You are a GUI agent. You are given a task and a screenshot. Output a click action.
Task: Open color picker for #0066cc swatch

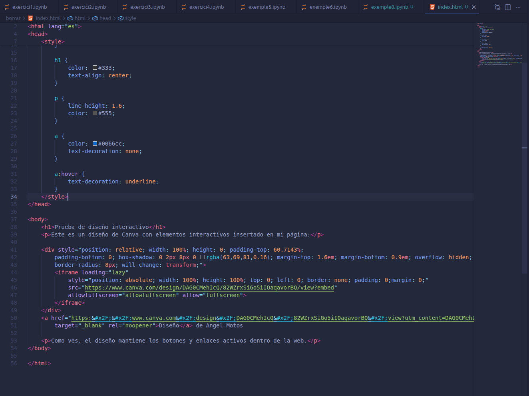pos(95,144)
